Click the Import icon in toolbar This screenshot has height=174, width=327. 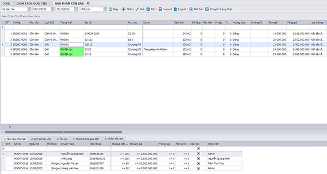pyautogui.click(x=160, y=9)
